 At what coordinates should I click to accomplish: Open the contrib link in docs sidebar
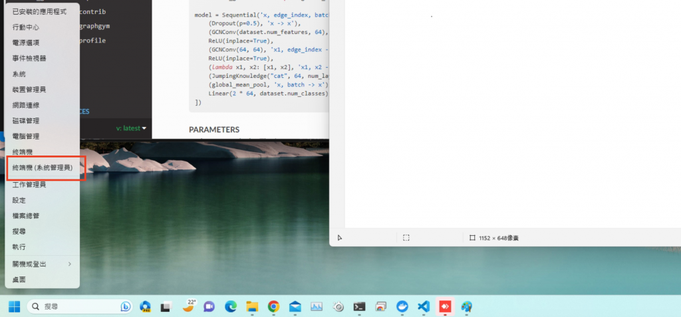[92, 12]
